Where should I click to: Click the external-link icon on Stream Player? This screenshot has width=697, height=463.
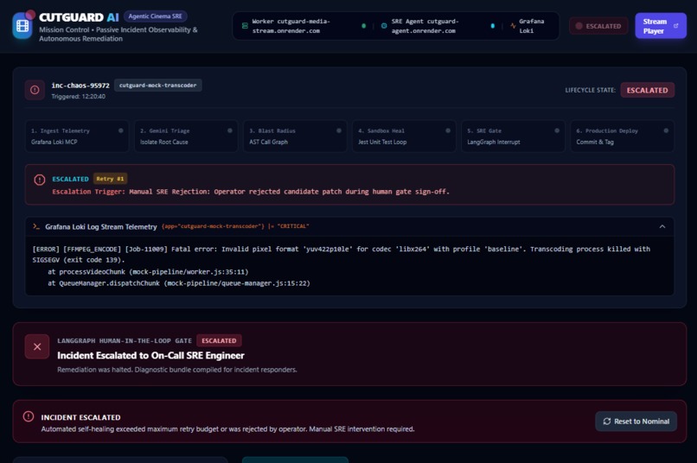coord(675,26)
